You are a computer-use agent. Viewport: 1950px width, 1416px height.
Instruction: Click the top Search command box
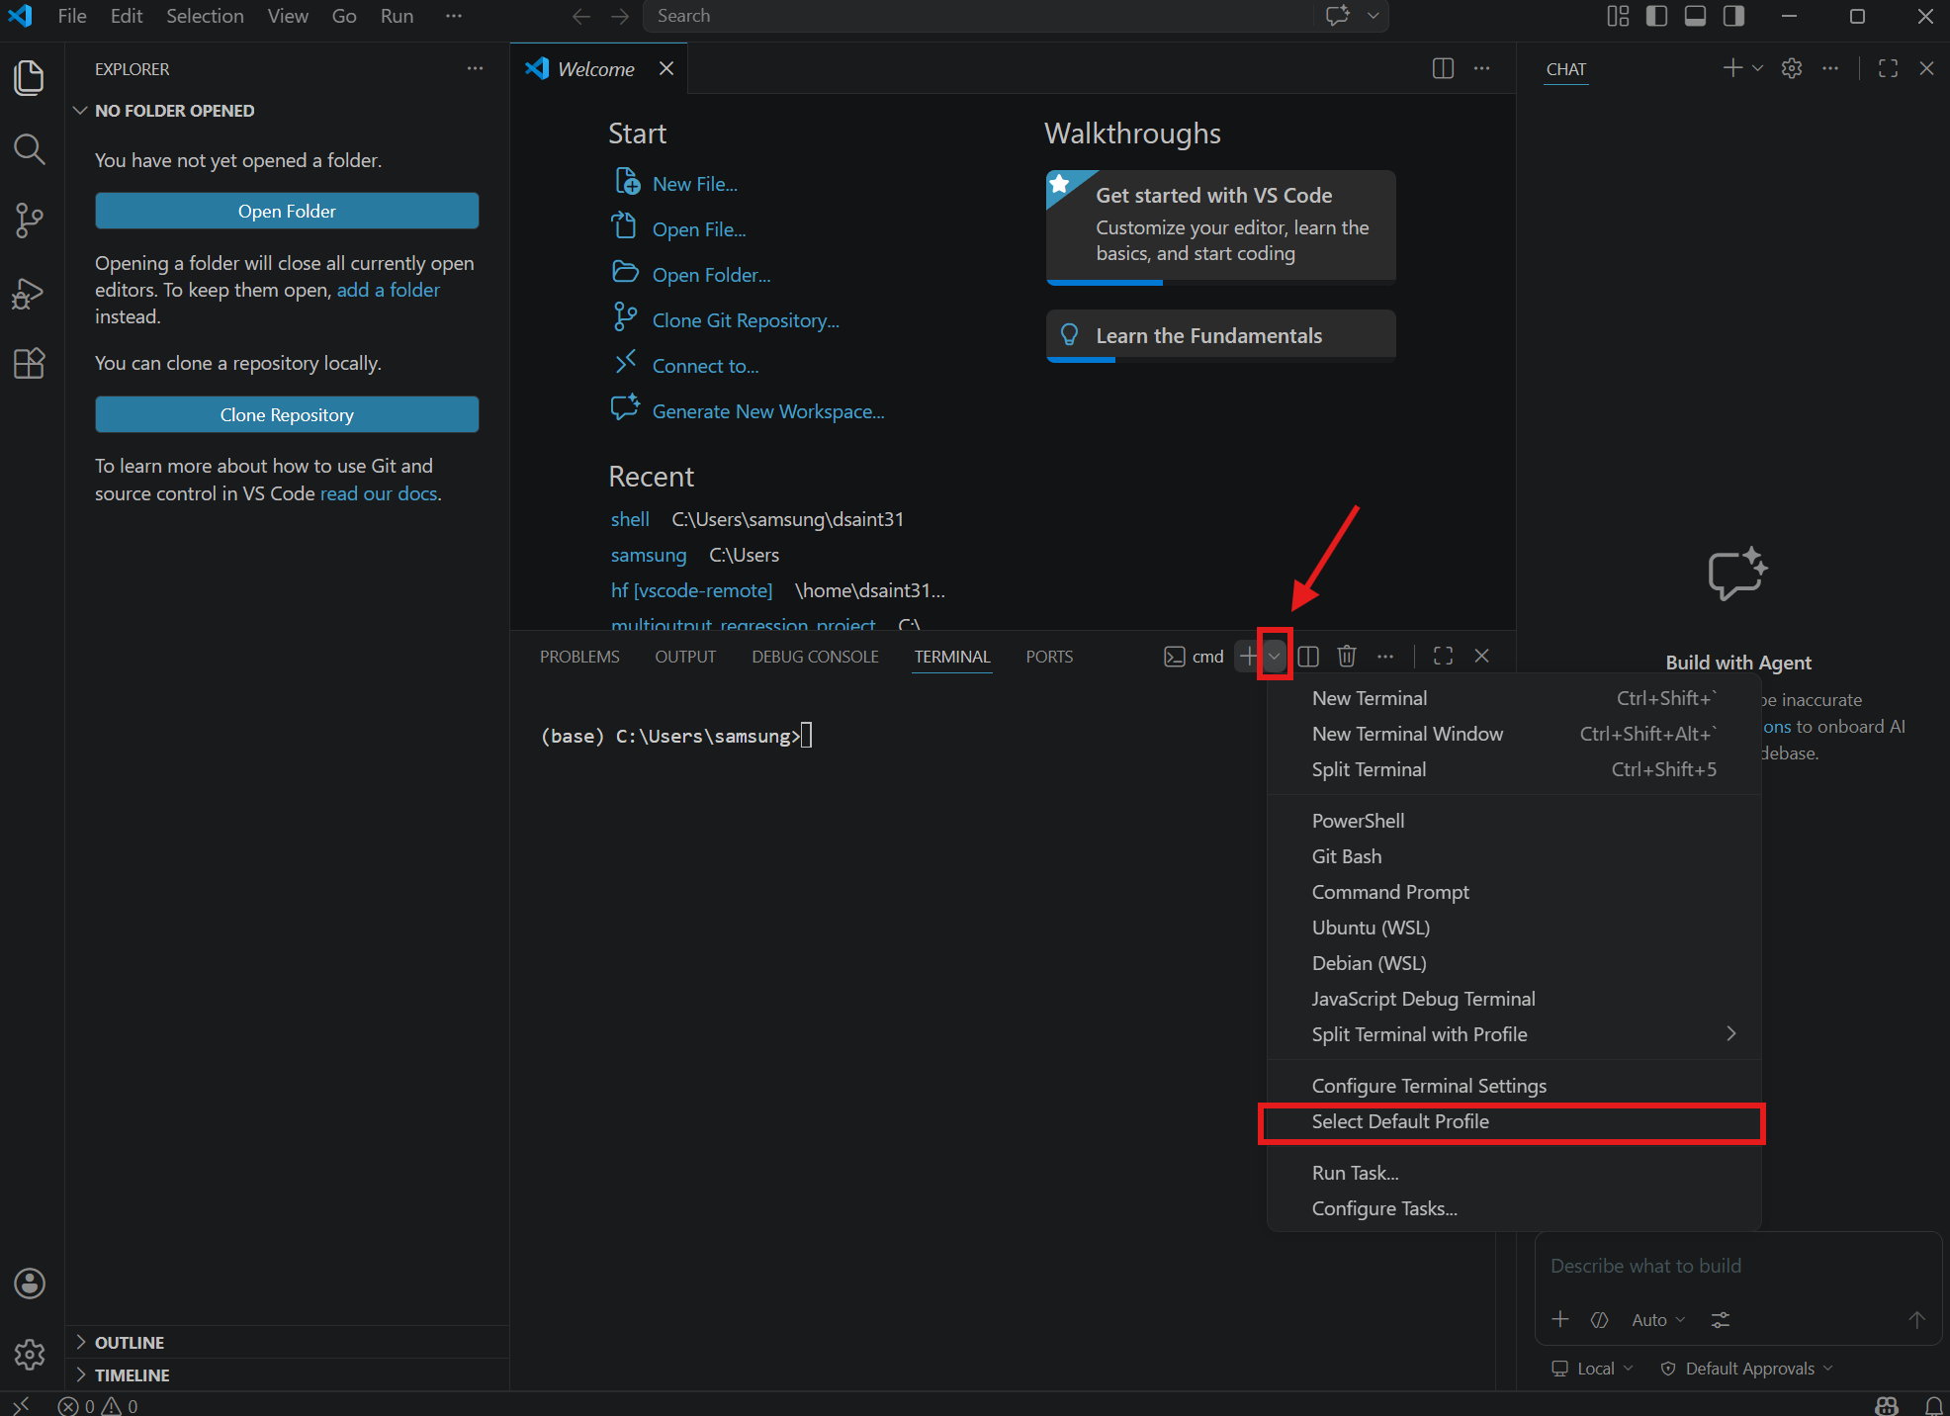(979, 16)
